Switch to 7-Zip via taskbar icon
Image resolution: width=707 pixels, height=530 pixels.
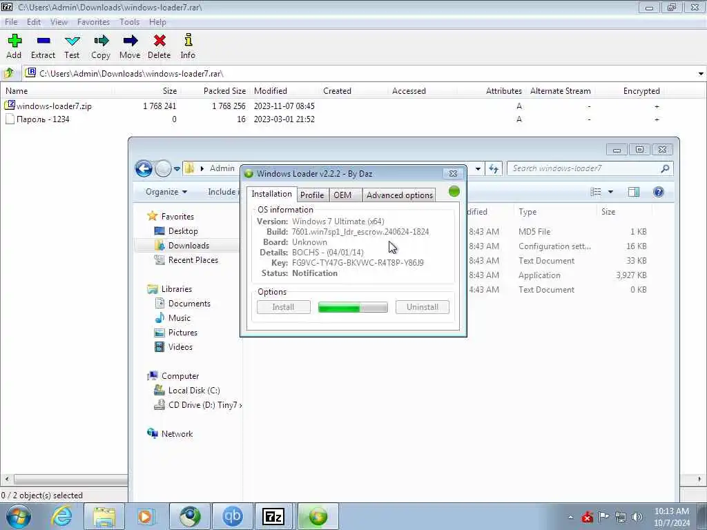[273, 517]
